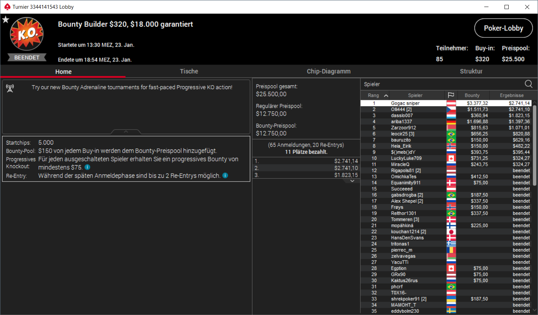Sort by Bounty column header
Screen dimensions: 538x315
point(472,95)
